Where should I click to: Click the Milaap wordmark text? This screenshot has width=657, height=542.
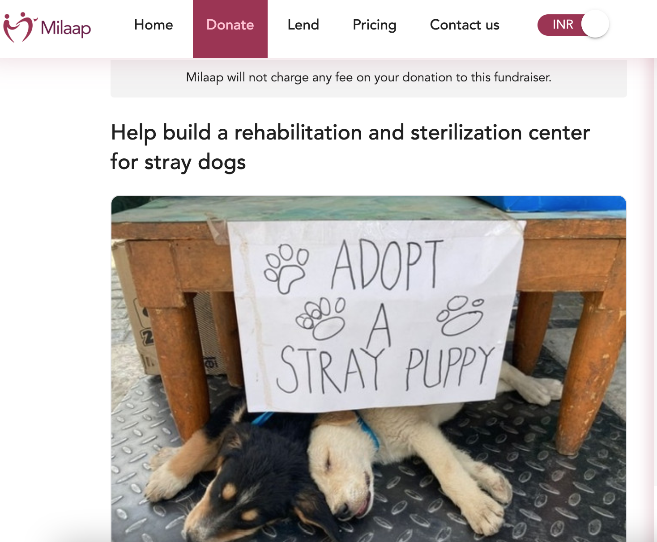click(x=66, y=28)
